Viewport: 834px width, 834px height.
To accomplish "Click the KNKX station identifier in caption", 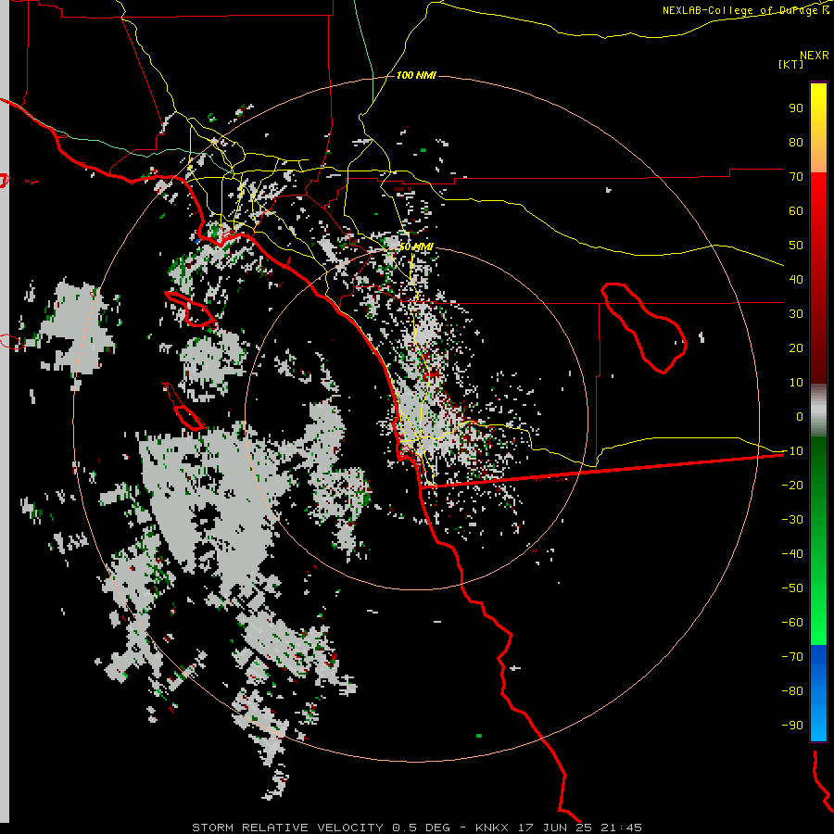I will (491, 828).
